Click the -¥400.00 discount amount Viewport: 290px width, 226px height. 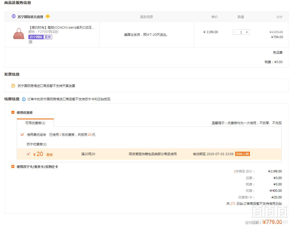275,190
